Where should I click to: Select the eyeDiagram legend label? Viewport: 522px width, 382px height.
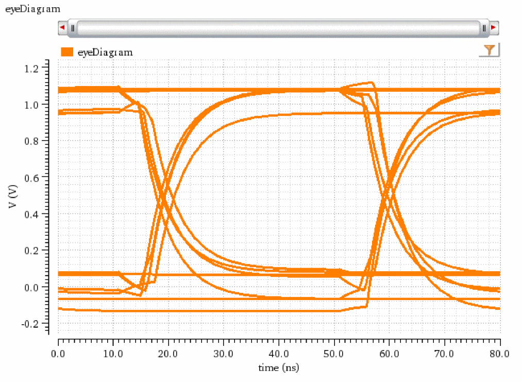[x=105, y=52]
